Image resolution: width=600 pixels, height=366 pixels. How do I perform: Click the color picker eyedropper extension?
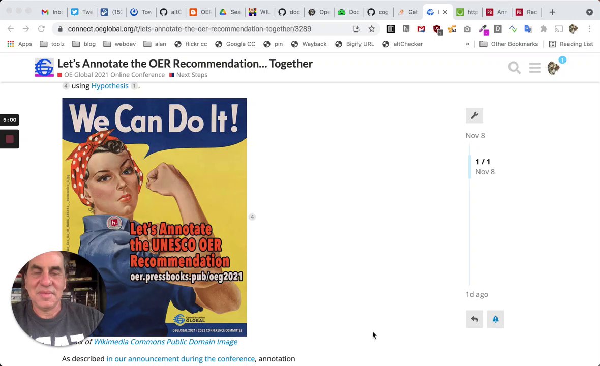[x=483, y=29]
